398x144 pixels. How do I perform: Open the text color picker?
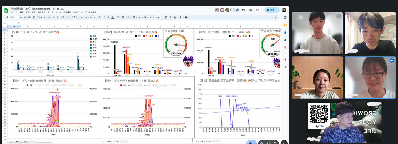[x=113, y=17]
